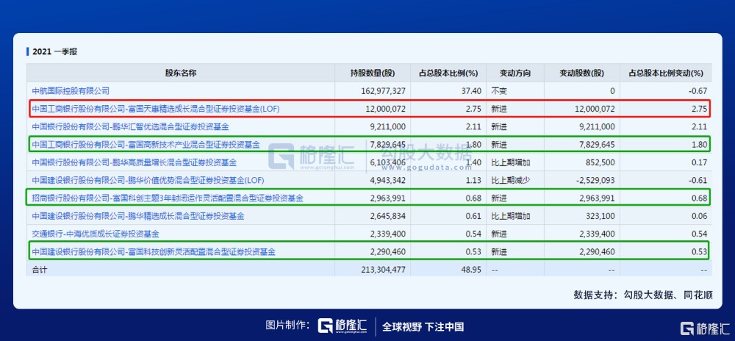This screenshot has width=735, height=341.
Task: Select the -0.67 ratio change cell
Action: pos(698,91)
